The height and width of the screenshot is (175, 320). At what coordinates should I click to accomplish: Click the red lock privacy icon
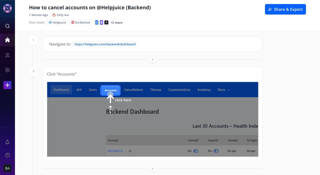pyautogui.click(x=54, y=15)
